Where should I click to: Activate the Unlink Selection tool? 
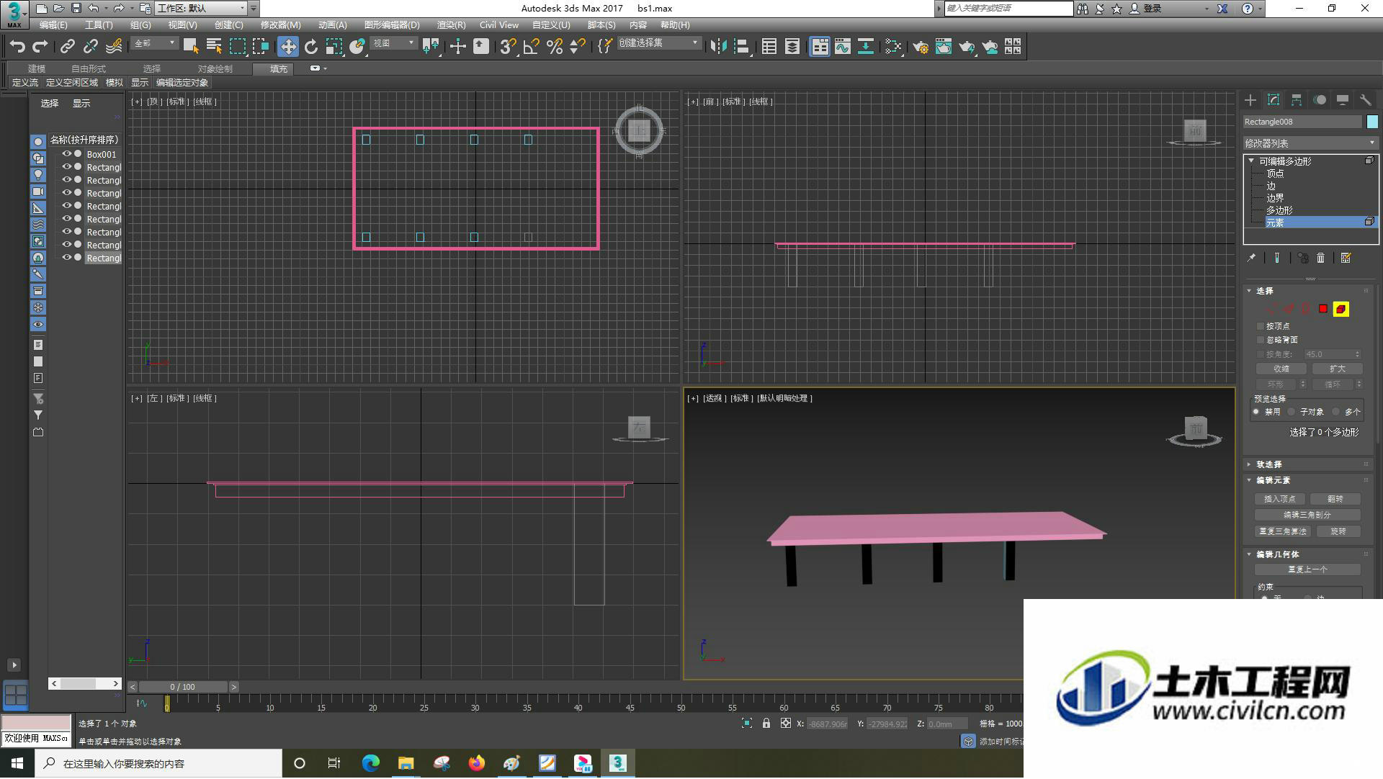90,47
